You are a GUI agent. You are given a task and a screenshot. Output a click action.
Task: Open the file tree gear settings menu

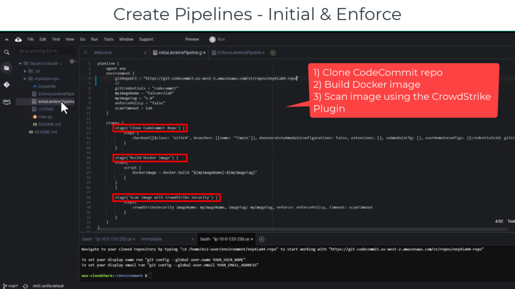click(x=72, y=61)
